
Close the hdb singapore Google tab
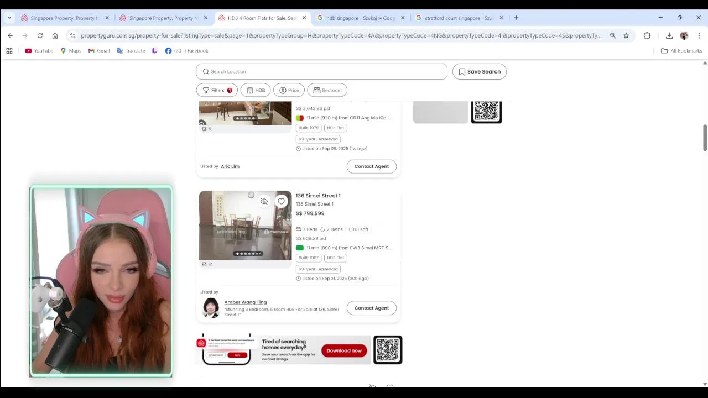pos(403,18)
